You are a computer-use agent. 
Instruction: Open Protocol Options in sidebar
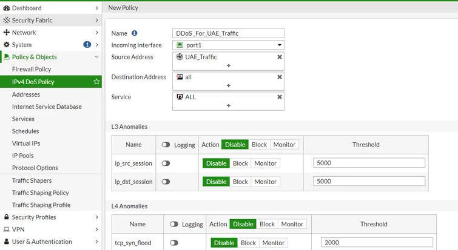tap(35, 168)
